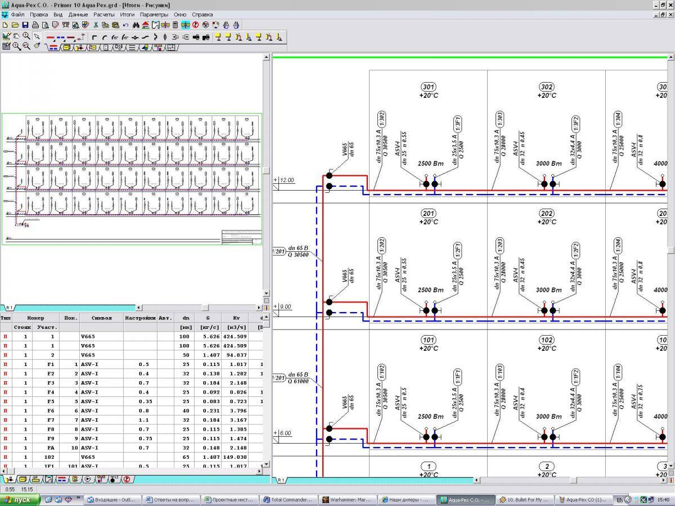This screenshot has height=506, width=675.
Task: Click the calculator icon in top toolbar
Action: (175, 25)
